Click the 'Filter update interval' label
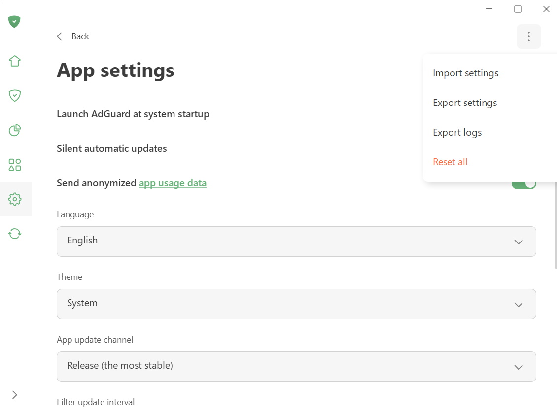Viewport: 557px width, 414px height. [96, 402]
